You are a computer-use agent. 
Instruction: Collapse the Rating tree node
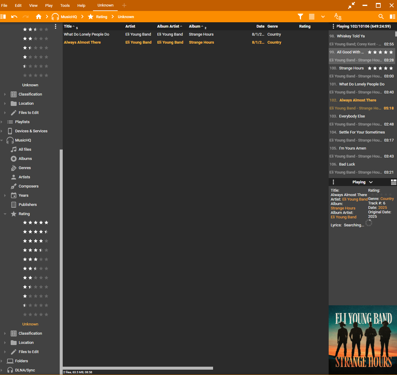[x=5, y=214]
